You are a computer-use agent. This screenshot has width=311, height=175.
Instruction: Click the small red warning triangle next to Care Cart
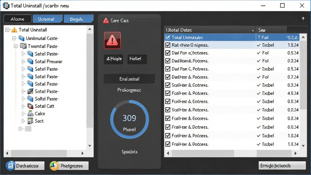tap(106, 20)
